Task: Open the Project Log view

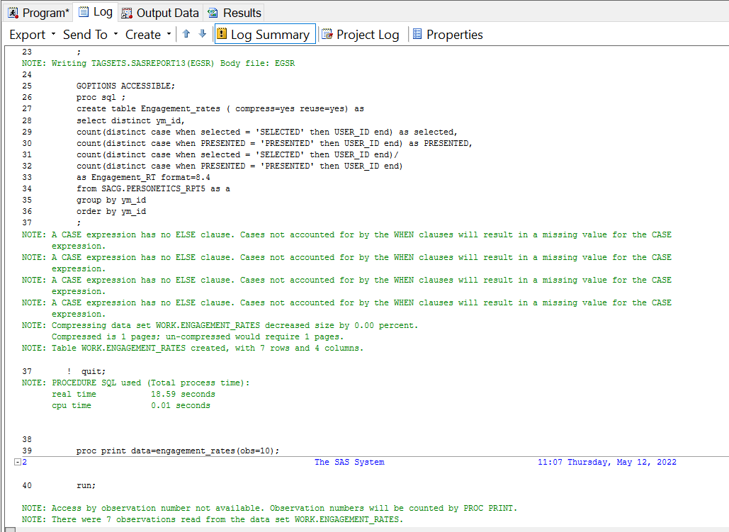Action: pos(361,34)
